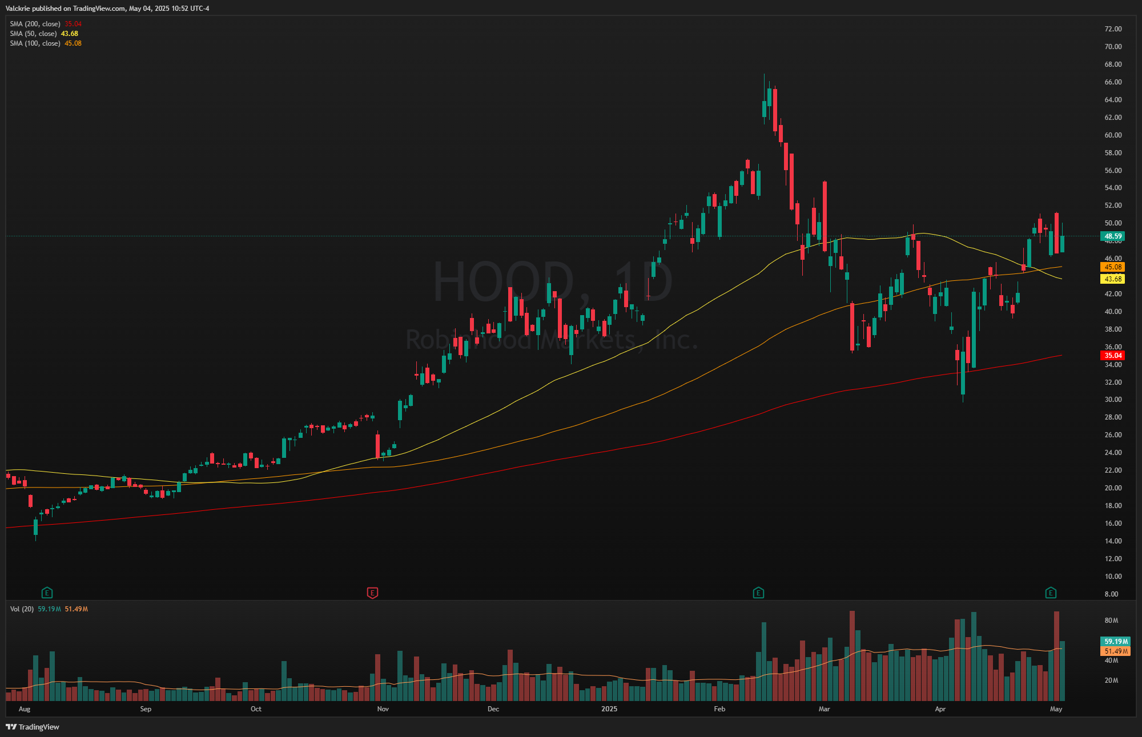Click the 60.00 price axis label
Image resolution: width=1142 pixels, height=737 pixels.
click(x=1113, y=135)
